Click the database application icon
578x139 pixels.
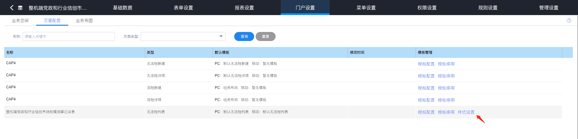click(x=20, y=8)
